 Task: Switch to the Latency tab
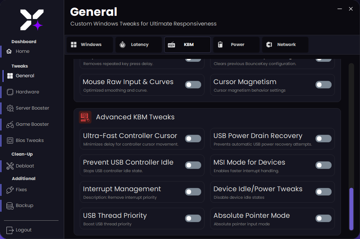point(138,44)
